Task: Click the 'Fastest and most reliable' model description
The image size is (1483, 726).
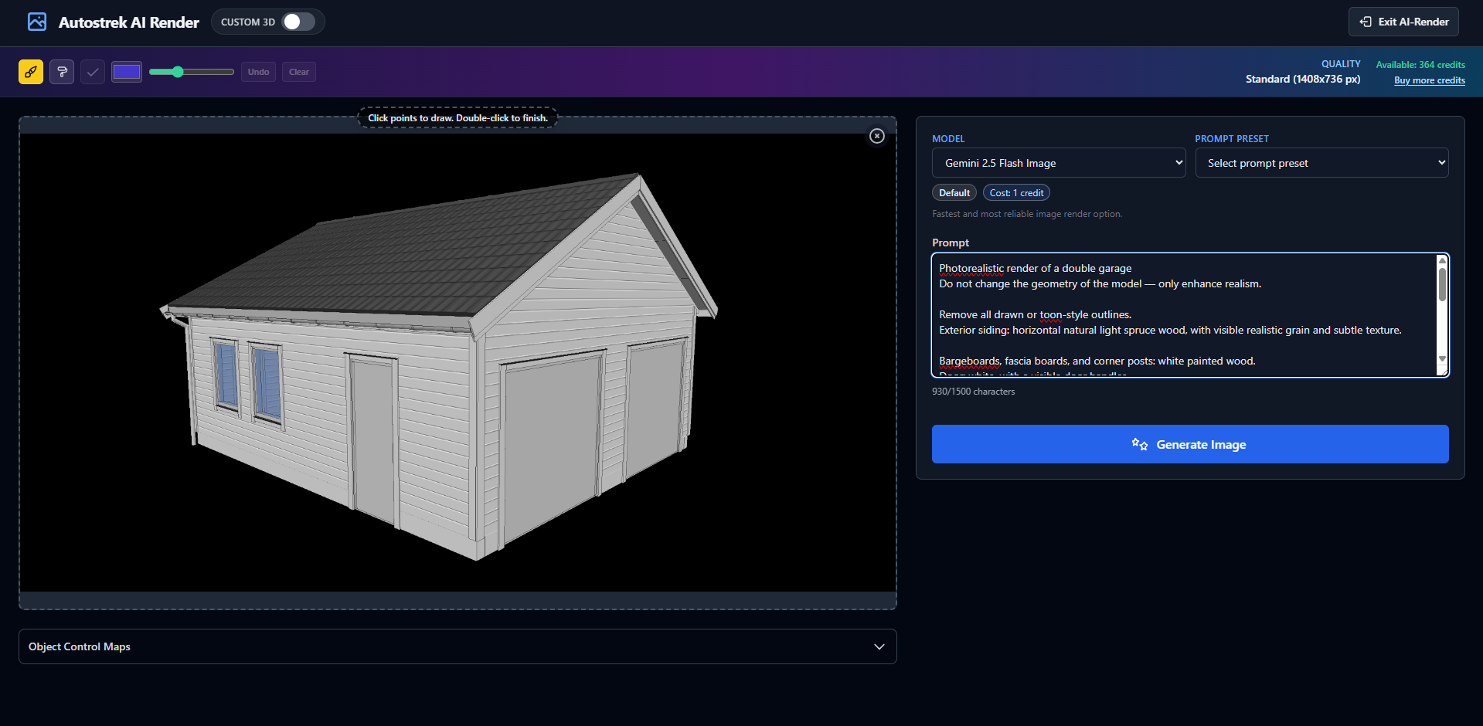Action: click(x=1027, y=214)
